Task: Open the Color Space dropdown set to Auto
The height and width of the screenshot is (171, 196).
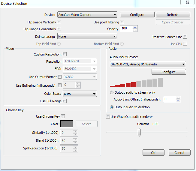Action: pyautogui.click(x=80, y=94)
